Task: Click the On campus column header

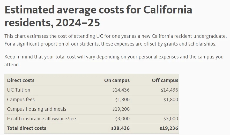Action: click(117, 80)
